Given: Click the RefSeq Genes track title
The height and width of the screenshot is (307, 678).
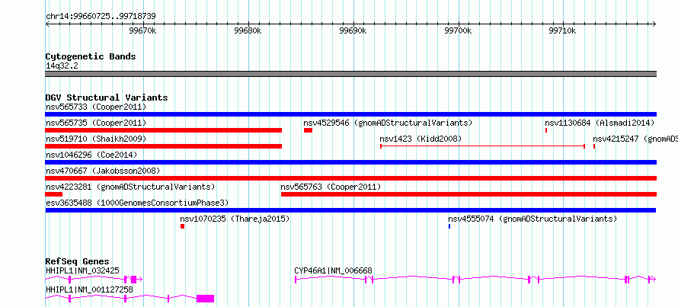Looking at the screenshot, I should [78, 261].
